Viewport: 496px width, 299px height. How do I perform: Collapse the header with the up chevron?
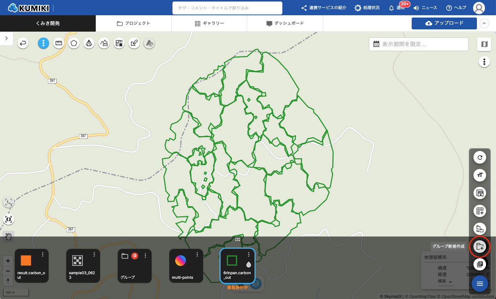point(484,23)
